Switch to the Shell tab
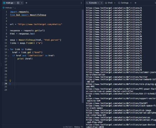This screenshot has width=156, height=128. [110, 3]
